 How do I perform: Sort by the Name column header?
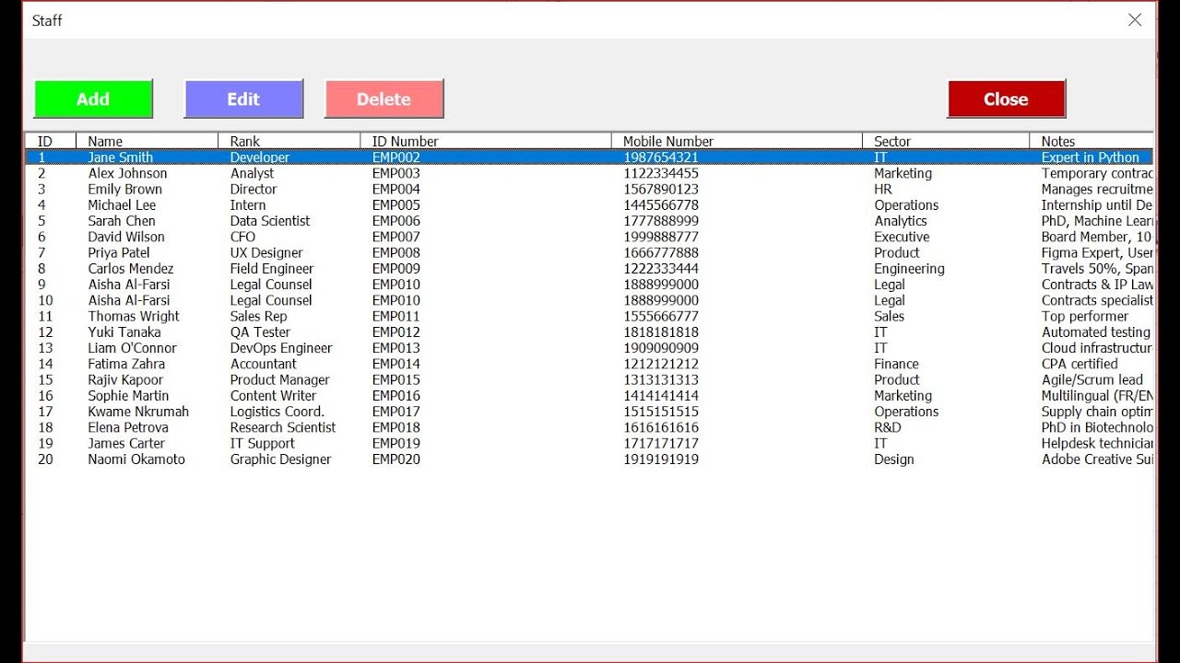[147, 141]
